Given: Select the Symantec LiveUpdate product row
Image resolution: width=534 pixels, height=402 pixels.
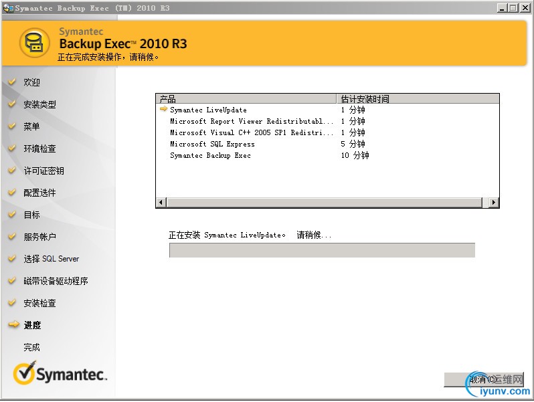Looking at the screenshot, I should point(328,110).
